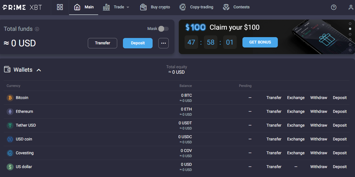Click Withdraw in the US dollar row
This screenshot has height=177, width=355.
[319, 167]
